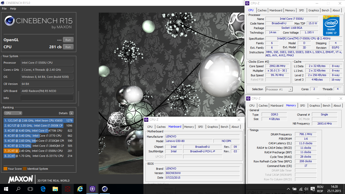Run the OpenGL benchmark

click(68, 40)
